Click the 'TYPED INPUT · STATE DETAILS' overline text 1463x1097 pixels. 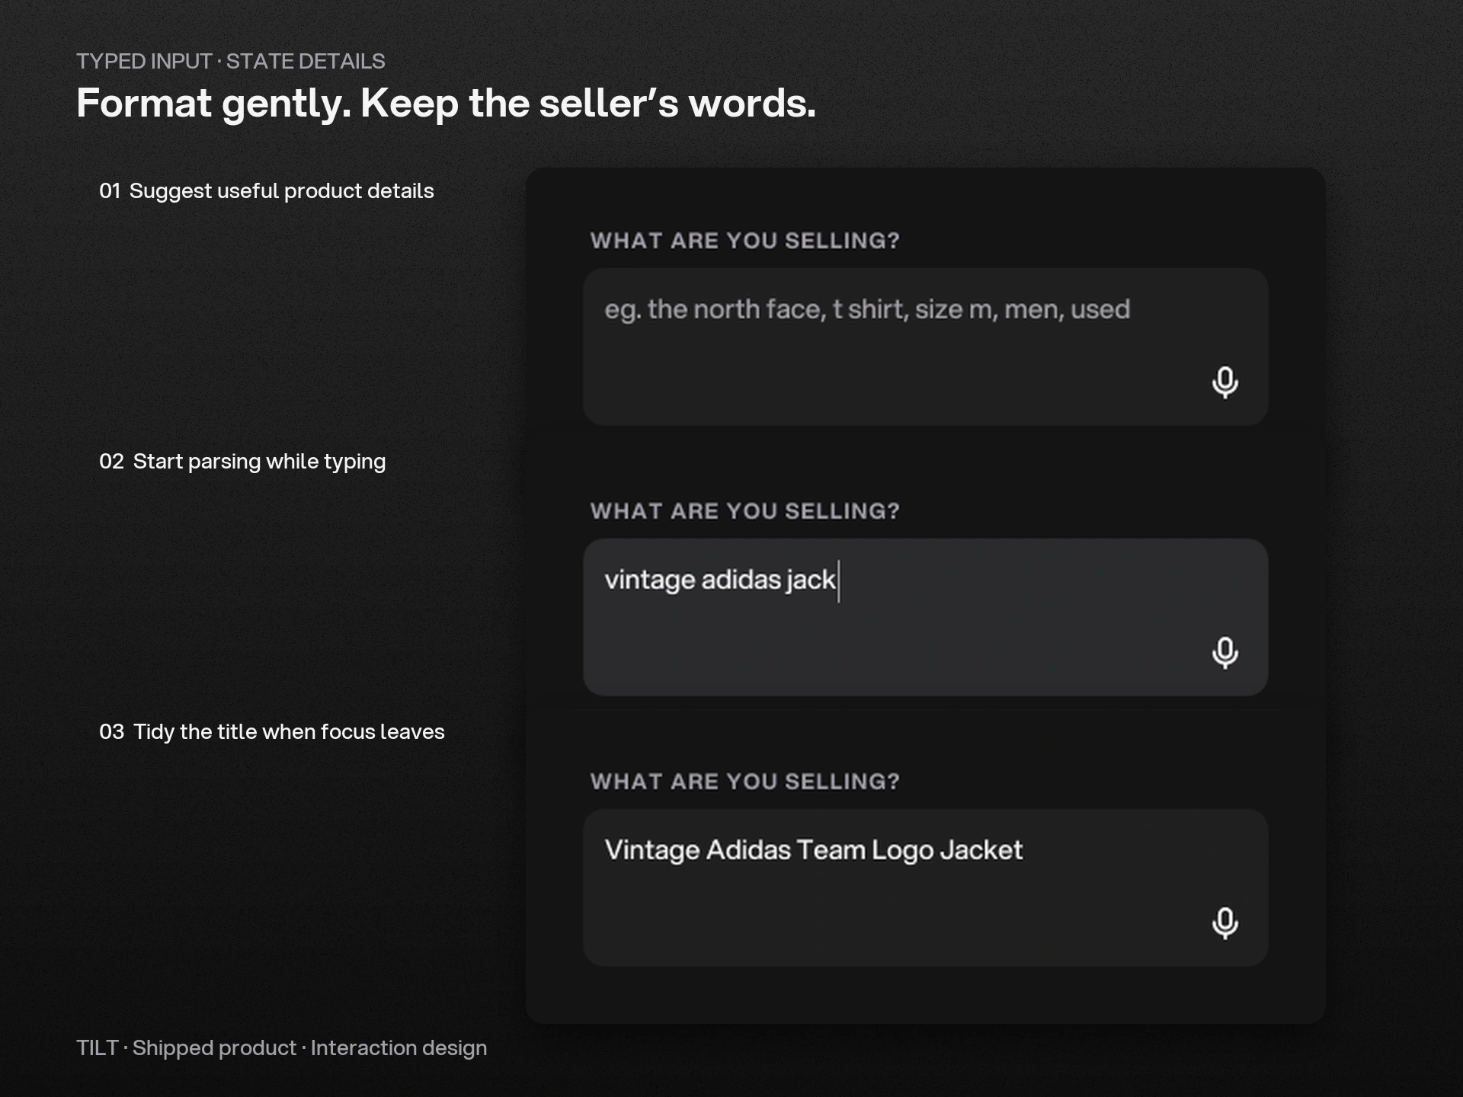(x=231, y=62)
